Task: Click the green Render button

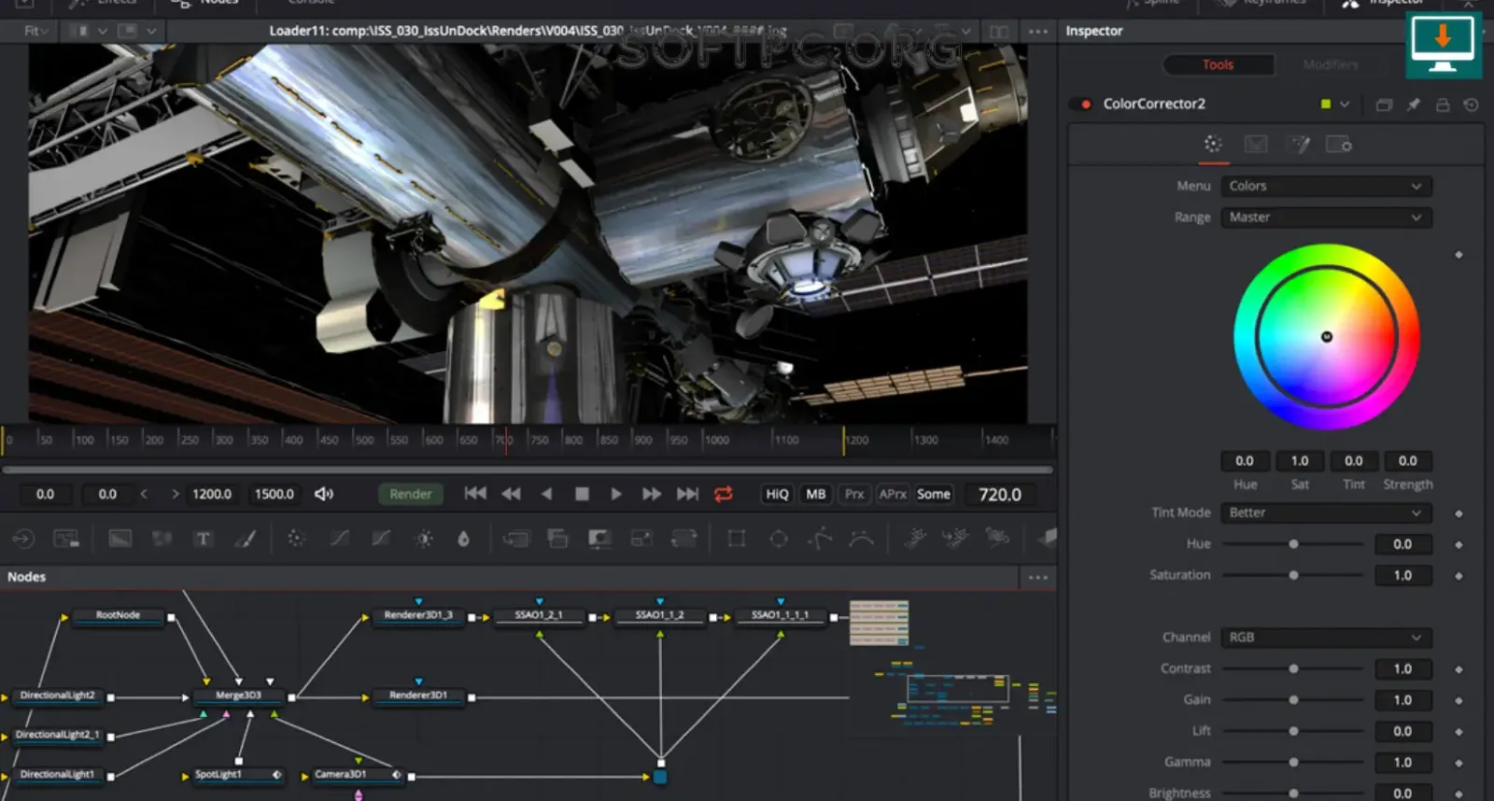Action: point(411,494)
